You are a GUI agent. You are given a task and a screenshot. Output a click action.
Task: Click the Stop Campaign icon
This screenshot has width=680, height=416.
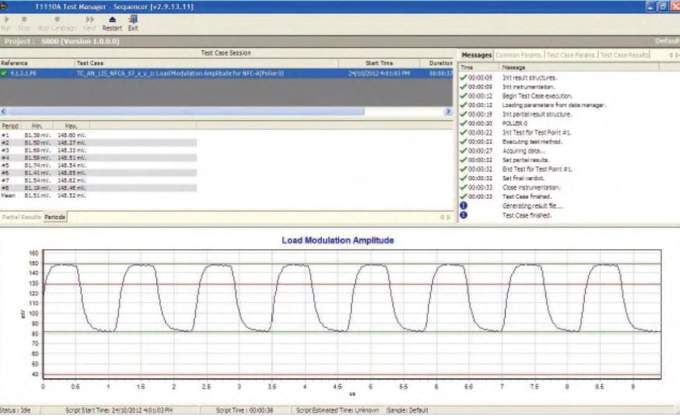[x=57, y=20]
